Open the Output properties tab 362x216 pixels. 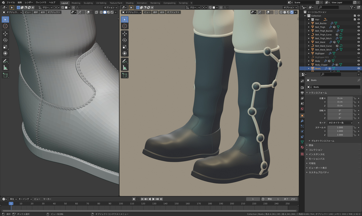pos(302,93)
